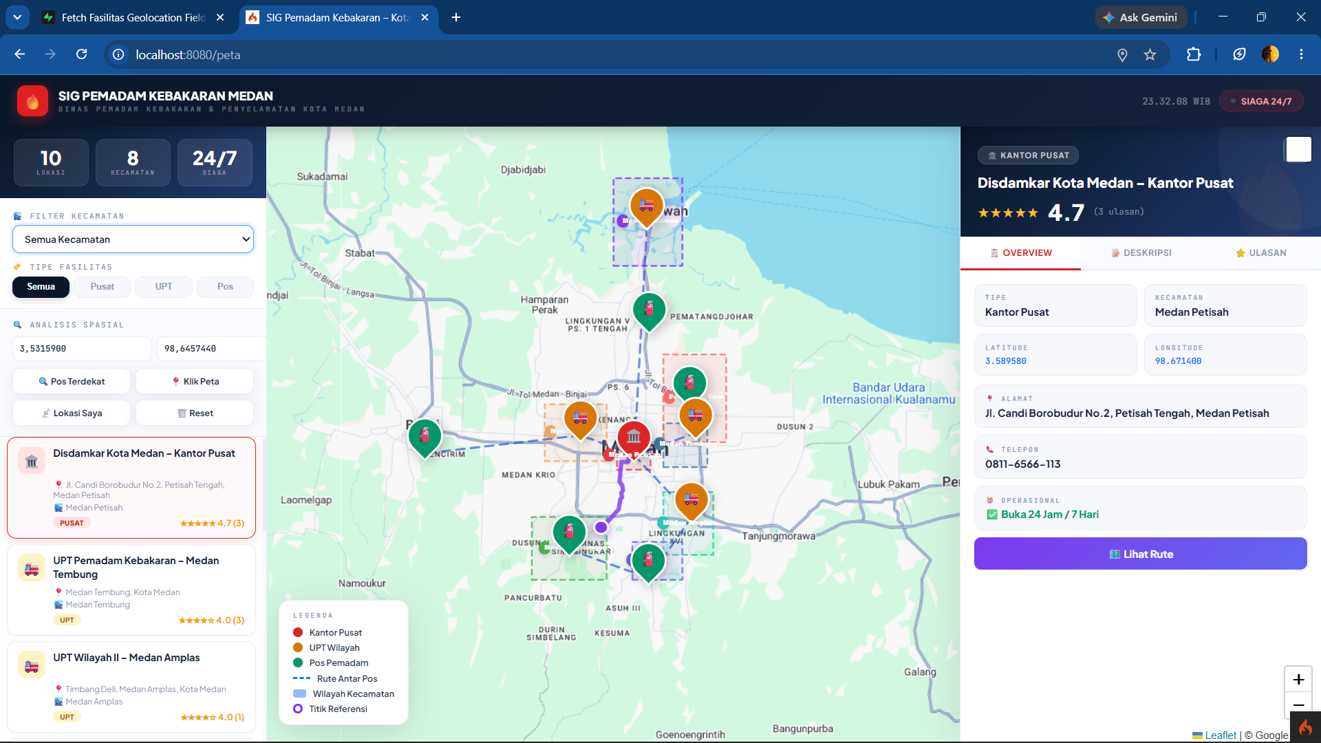Viewport: 1321px width, 743px height.
Task: Click the northernmost orange UPT marker in Belawan
Action: (646, 206)
